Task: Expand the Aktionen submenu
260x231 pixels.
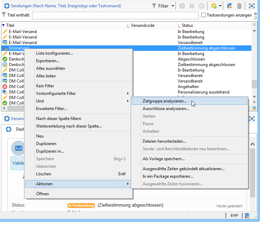Action: click(78, 184)
